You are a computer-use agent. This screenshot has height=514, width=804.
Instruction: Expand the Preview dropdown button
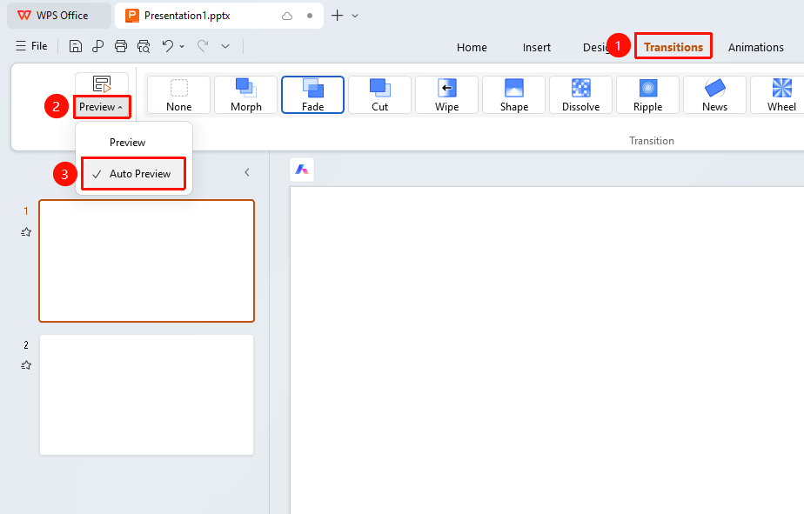[102, 107]
